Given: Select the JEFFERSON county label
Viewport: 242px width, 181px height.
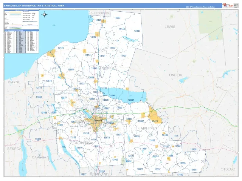Looking at the screenshot, I should [101, 14].
